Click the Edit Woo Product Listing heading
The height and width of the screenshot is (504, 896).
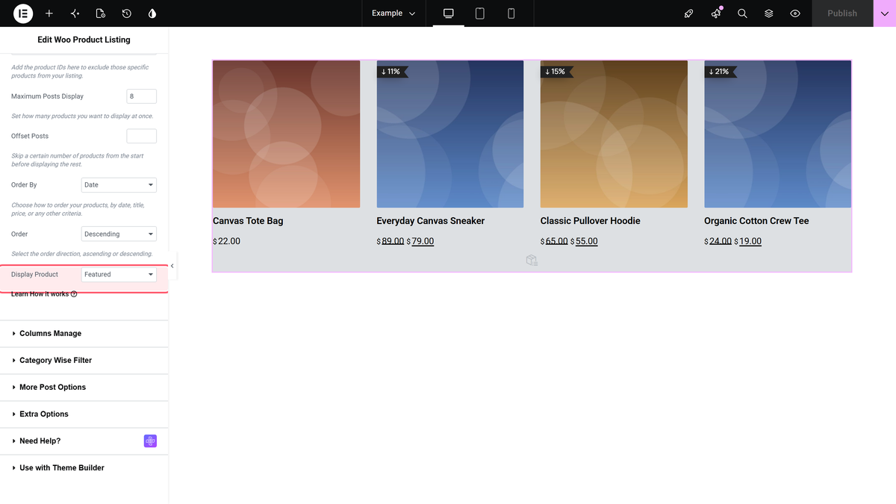84,40
